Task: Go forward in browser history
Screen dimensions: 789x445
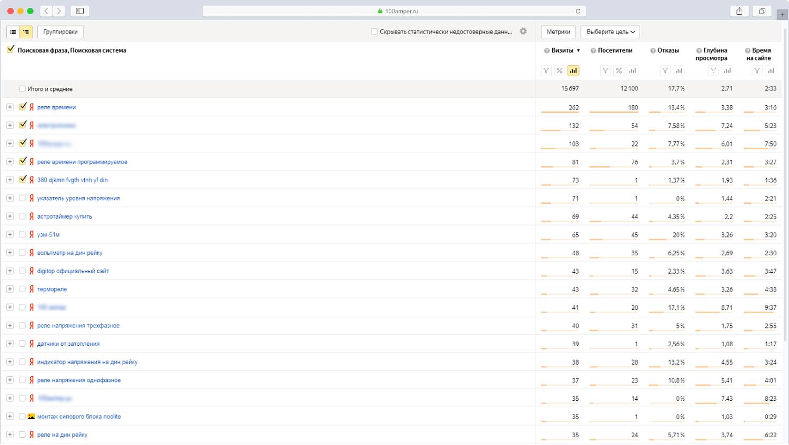Action: [x=59, y=11]
